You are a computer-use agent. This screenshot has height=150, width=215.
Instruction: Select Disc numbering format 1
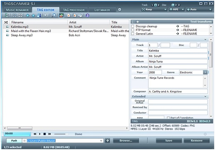[173, 5]
